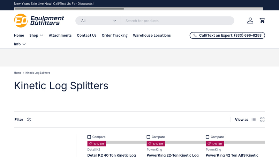
Task: Click Call/Text an Expert phone button
Action: click(x=227, y=36)
